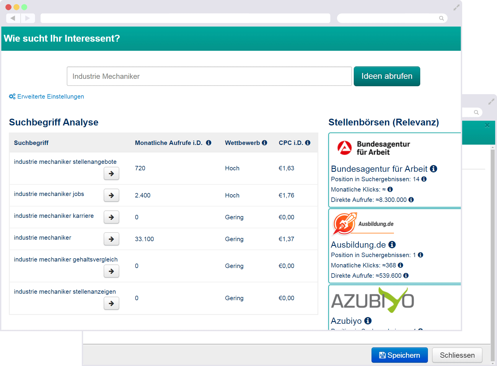Click 'industrie mechaniker stellenangebote' keyword text
Image resolution: width=497 pixels, height=366 pixels.
65,162
